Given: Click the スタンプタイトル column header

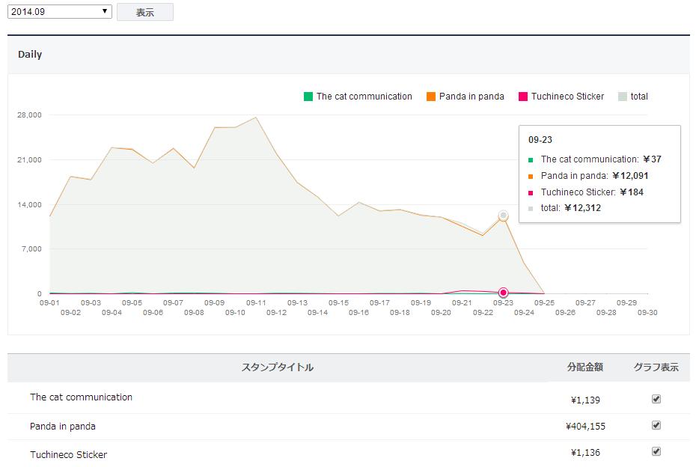Looking at the screenshot, I should (x=277, y=367).
